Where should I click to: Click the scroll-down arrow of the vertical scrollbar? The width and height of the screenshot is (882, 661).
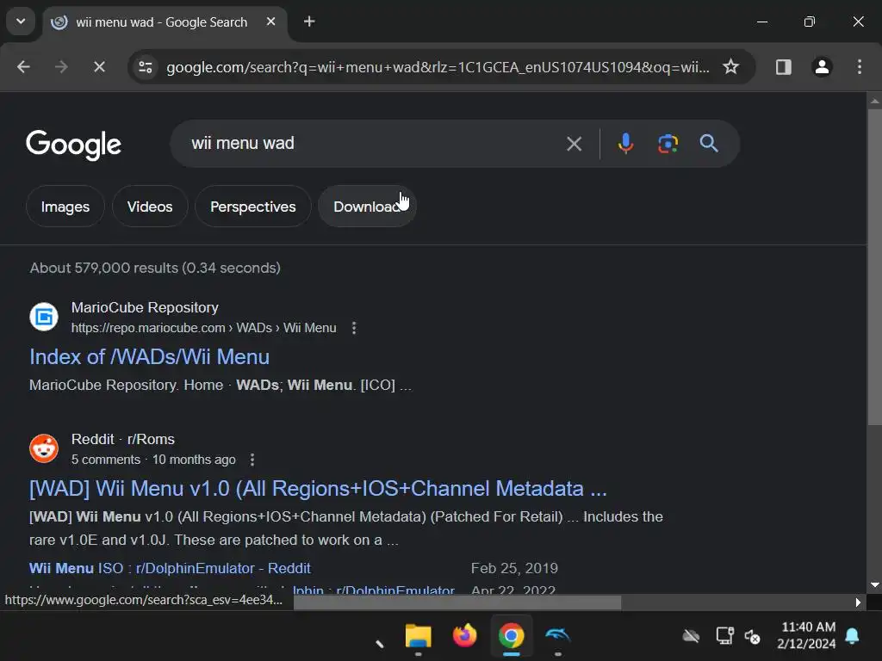coord(874,584)
